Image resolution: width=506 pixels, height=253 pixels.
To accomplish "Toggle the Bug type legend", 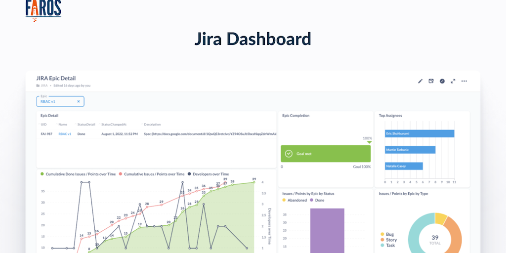I will coord(387,234).
